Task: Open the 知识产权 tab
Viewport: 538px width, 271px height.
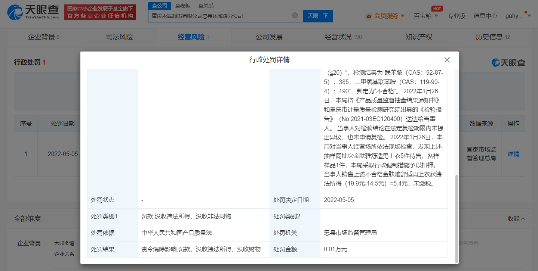Action: pyautogui.click(x=419, y=37)
